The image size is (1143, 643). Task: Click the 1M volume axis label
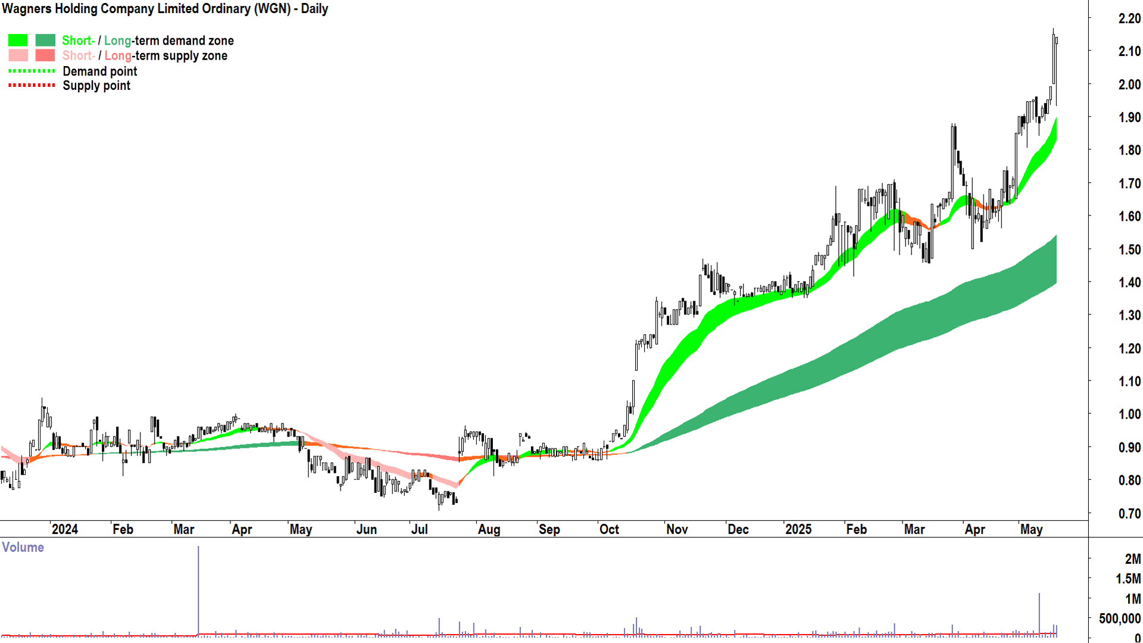(x=1133, y=599)
